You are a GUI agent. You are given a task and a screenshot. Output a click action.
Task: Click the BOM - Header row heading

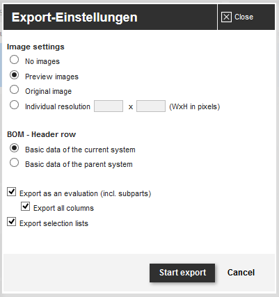tap(42, 134)
